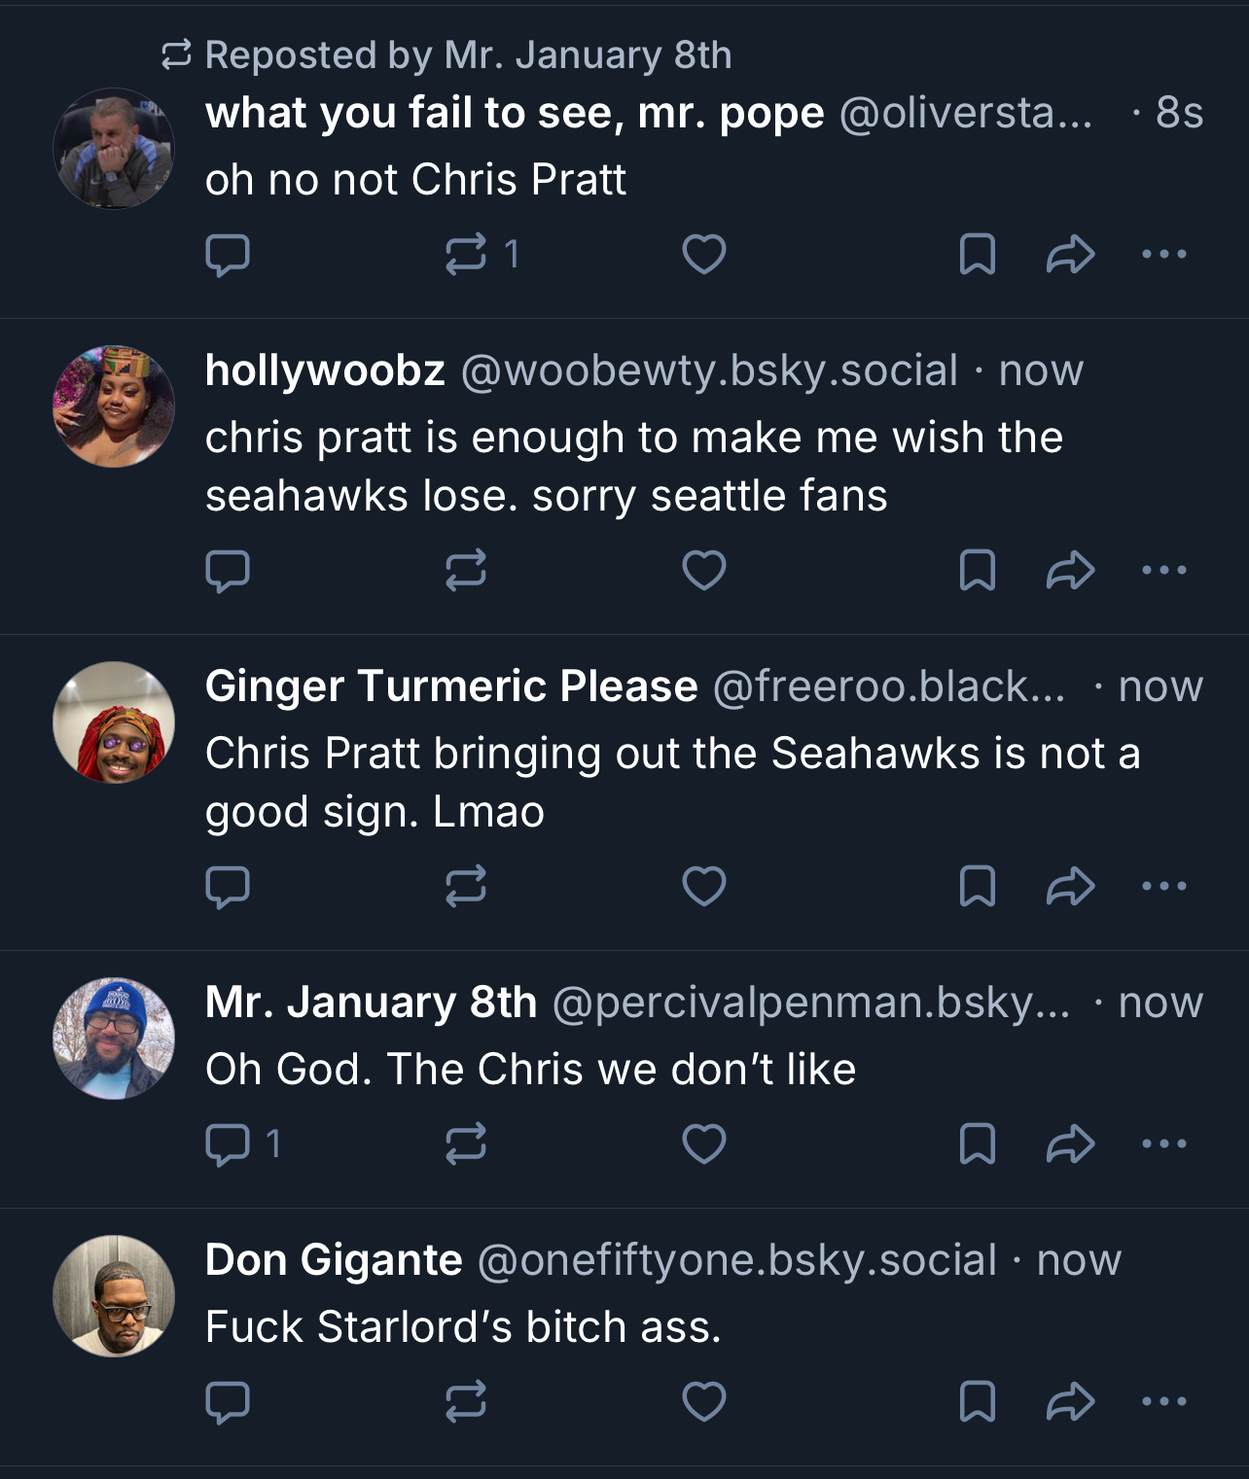
Task: Repost the 'oh no not Chris Pratt' post
Action: click(x=466, y=255)
